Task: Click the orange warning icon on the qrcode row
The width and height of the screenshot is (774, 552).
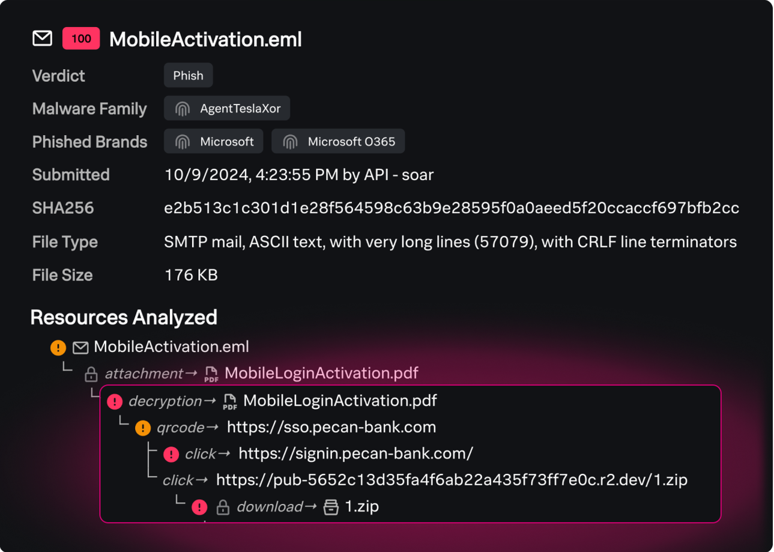Action: click(143, 428)
